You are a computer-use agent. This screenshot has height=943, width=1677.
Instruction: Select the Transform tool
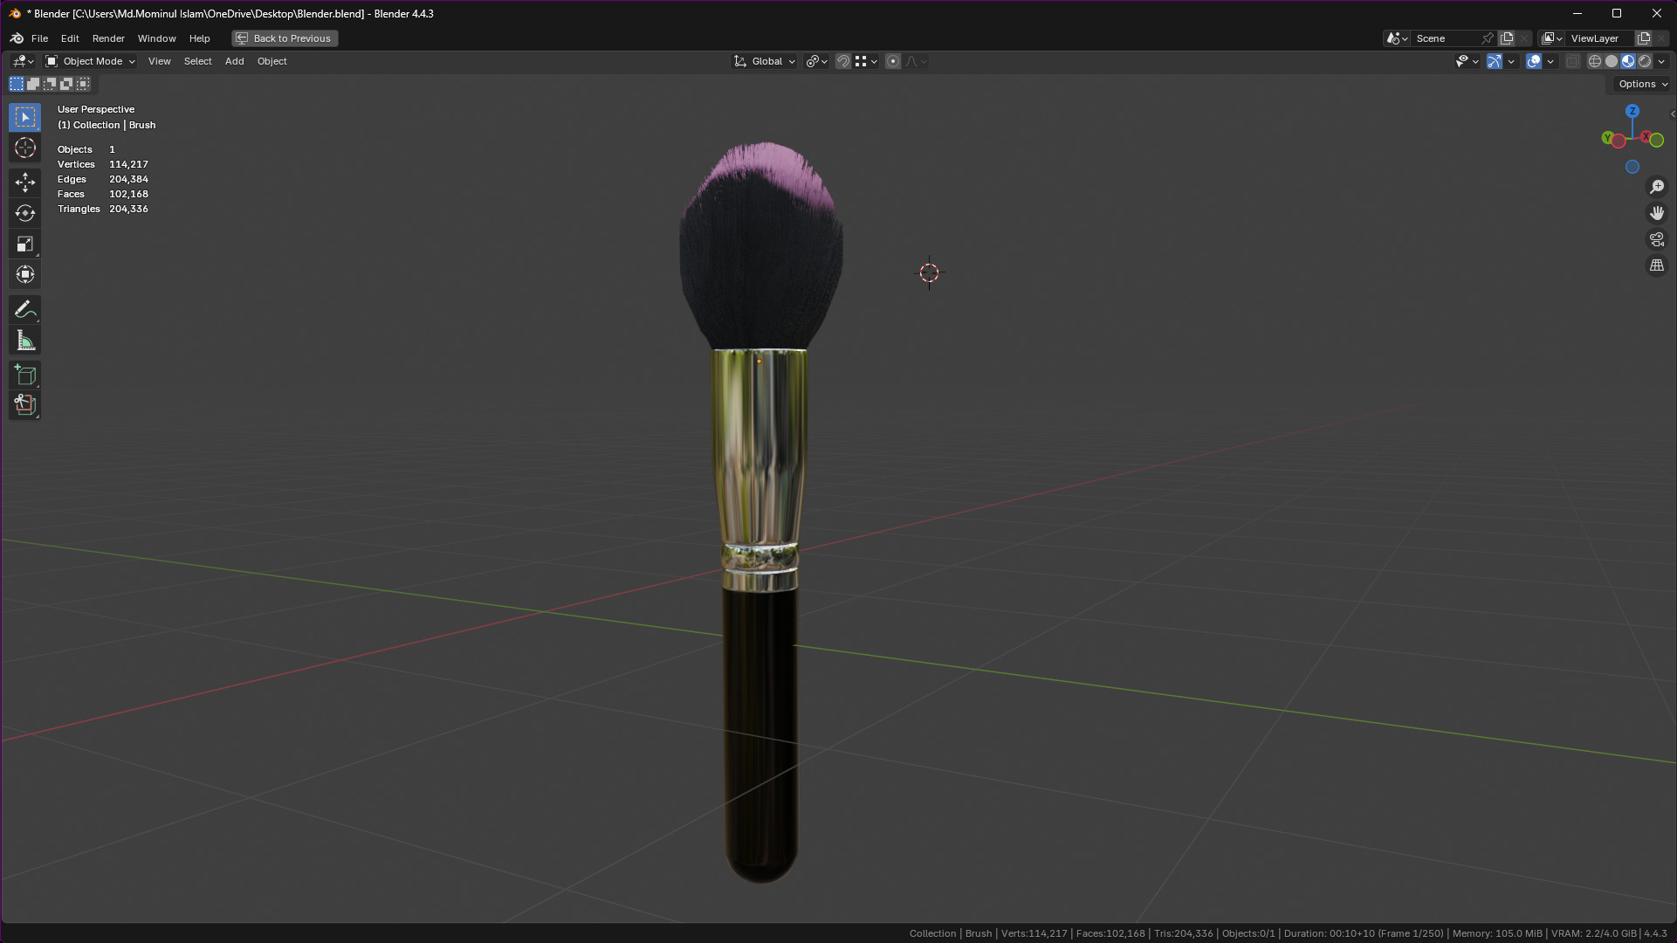[25, 274]
